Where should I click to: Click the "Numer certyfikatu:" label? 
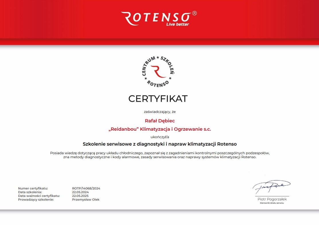coord(33,188)
